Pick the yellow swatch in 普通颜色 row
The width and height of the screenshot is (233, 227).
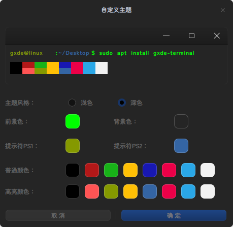click(x=130, y=170)
